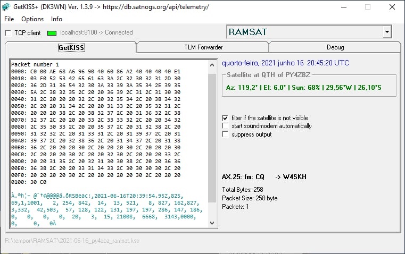The image size is (405, 254).
Task: Click the 'AX.25: fm: CQ -> W4SKH' line
Action: [264, 177]
